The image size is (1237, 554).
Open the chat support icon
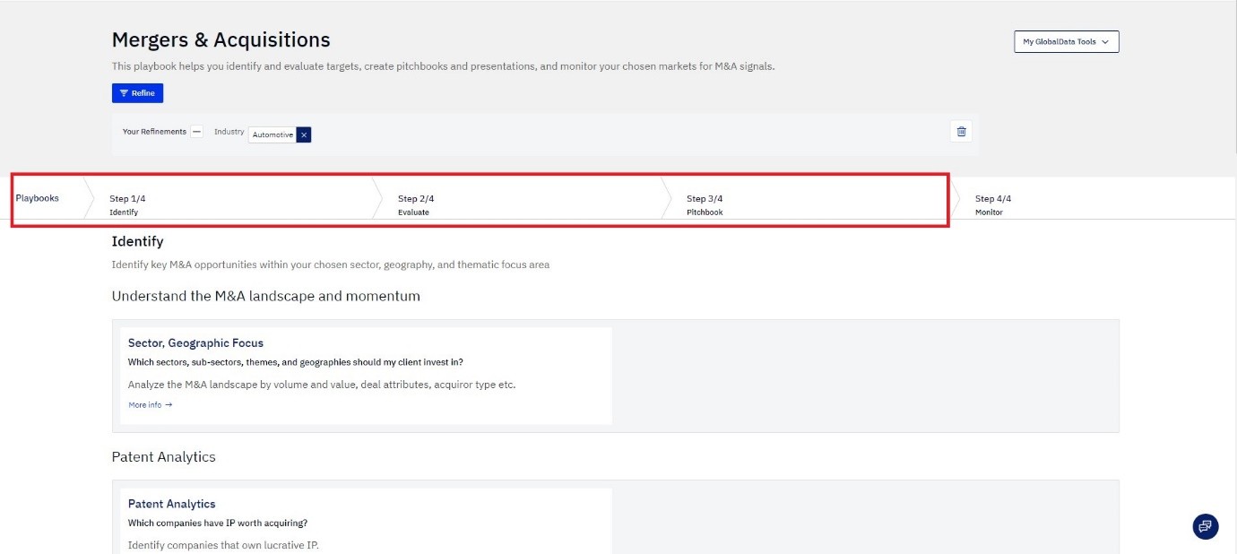(1205, 526)
